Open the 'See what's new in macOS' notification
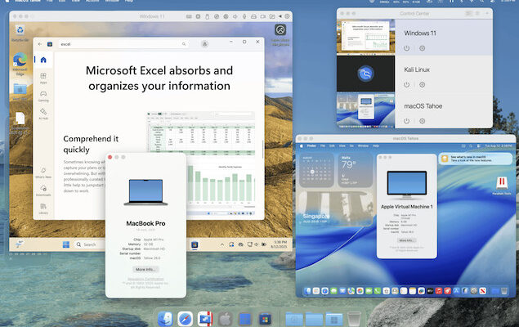The height and width of the screenshot is (327, 519). point(476,159)
